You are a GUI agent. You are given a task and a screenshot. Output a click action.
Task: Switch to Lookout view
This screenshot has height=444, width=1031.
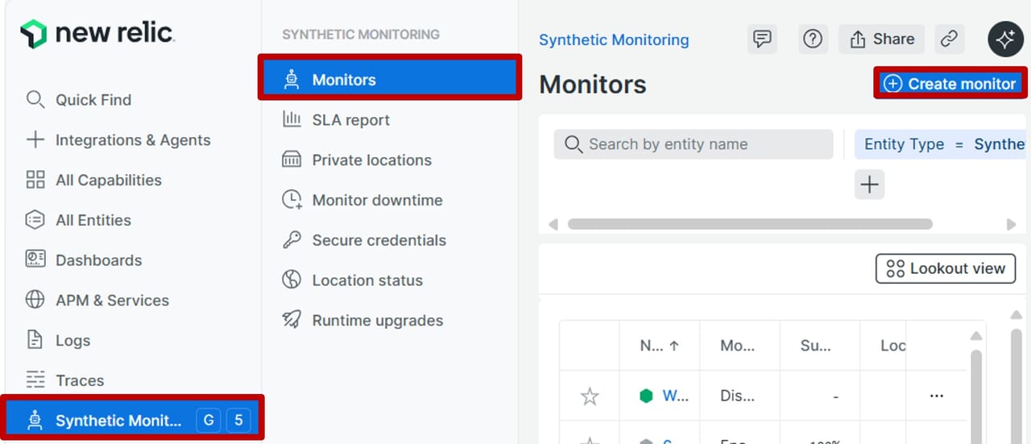946,269
